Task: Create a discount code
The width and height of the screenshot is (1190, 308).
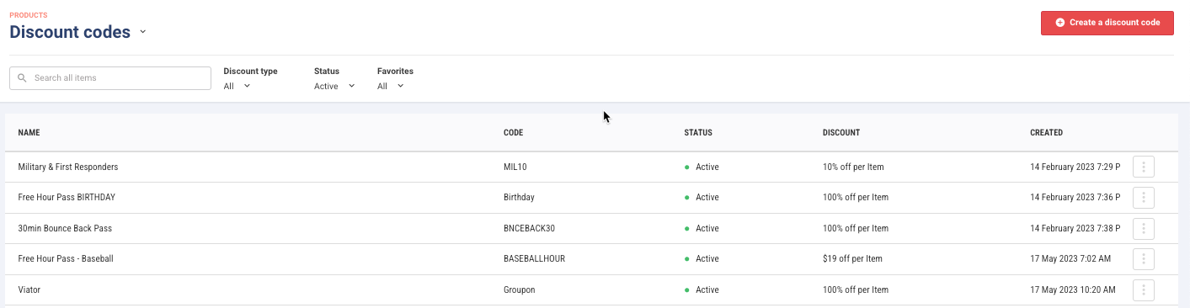Action: [x=1107, y=23]
